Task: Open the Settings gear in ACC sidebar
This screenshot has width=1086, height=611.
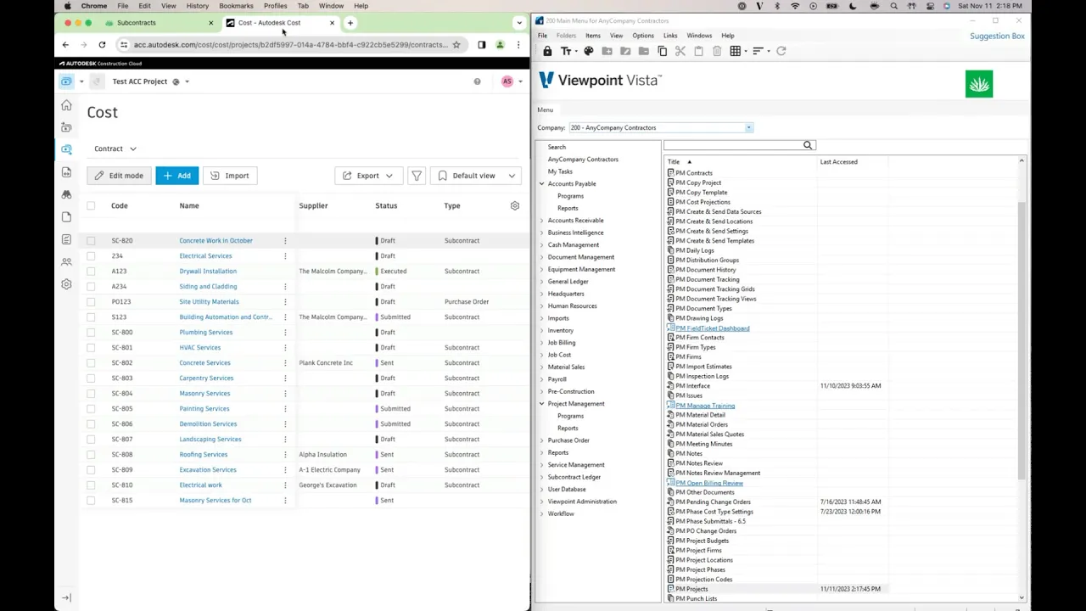Action: point(66,284)
